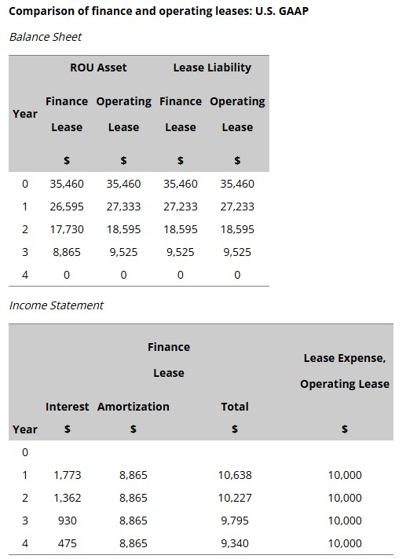Click the Lease Liability column group header

212,68
